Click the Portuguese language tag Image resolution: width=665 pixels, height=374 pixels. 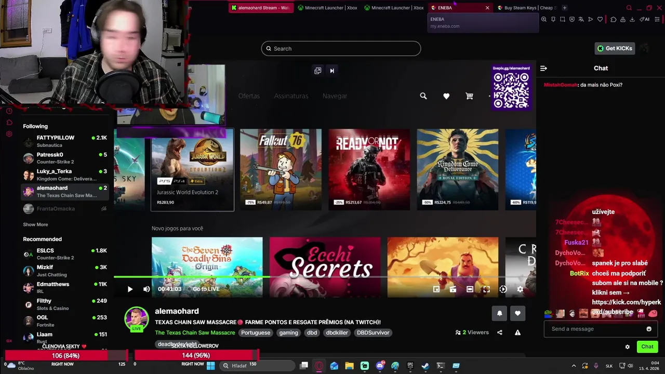pos(256,332)
